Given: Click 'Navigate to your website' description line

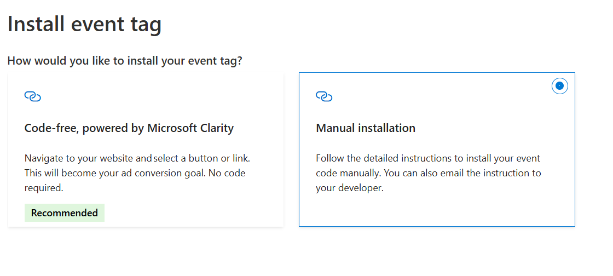Looking at the screenshot, I should pyautogui.click(x=88, y=158).
